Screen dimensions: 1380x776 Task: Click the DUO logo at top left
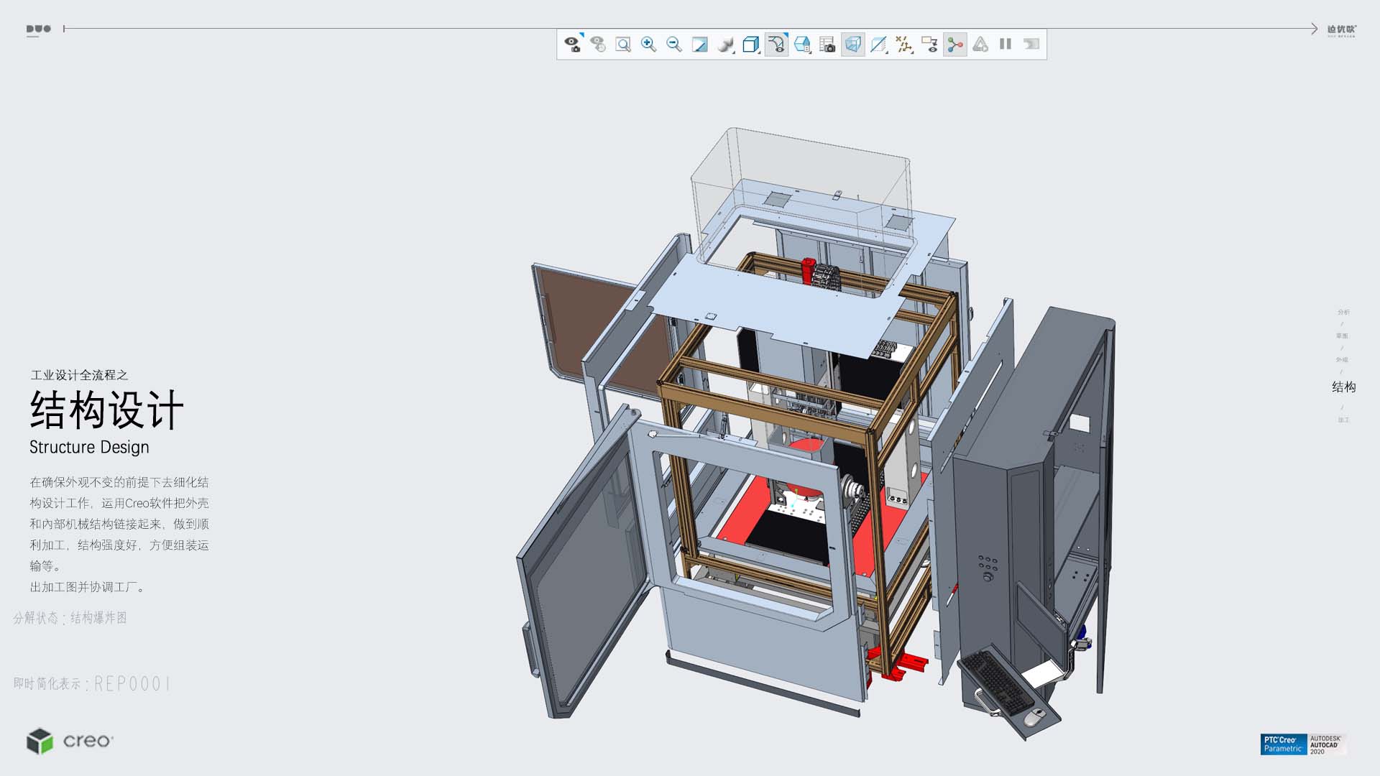click(38, 29)
